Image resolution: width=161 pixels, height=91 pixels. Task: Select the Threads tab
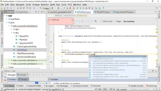click(x=23, y=79)
